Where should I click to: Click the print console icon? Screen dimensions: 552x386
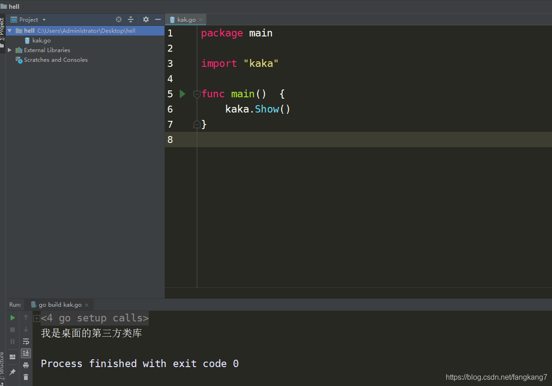(x=26, y=365)
